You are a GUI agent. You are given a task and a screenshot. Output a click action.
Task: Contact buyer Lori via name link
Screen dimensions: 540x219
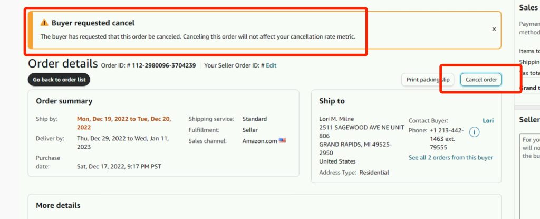[488, 121]
